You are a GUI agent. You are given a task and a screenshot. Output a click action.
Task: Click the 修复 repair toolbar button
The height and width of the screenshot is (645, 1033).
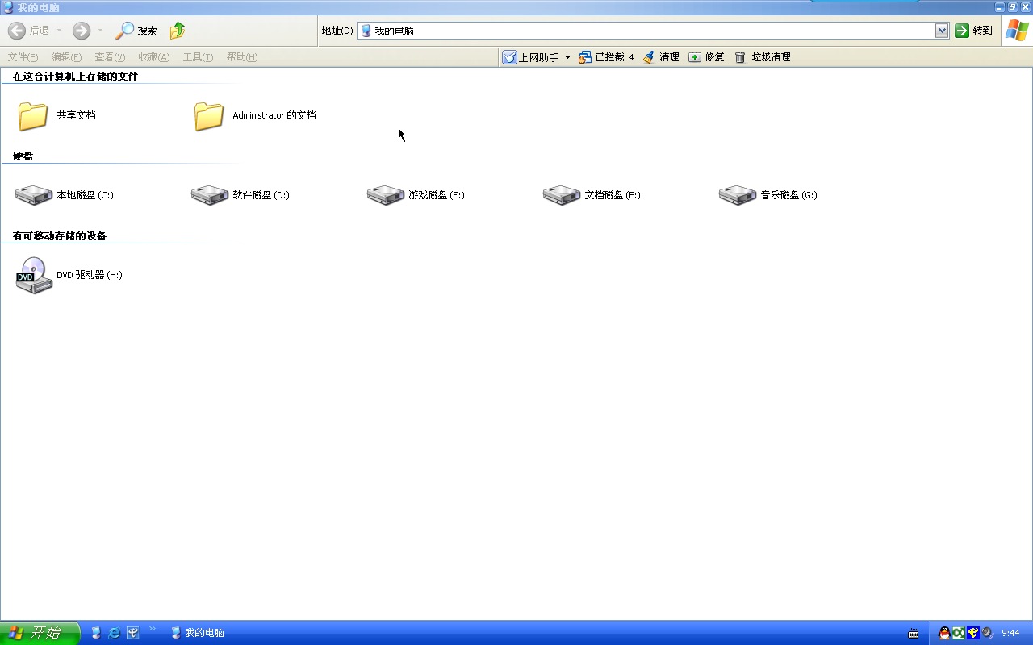706,57
